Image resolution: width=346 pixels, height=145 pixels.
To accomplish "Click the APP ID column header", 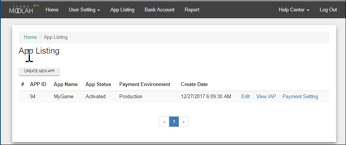I will [x=38, y=84].
